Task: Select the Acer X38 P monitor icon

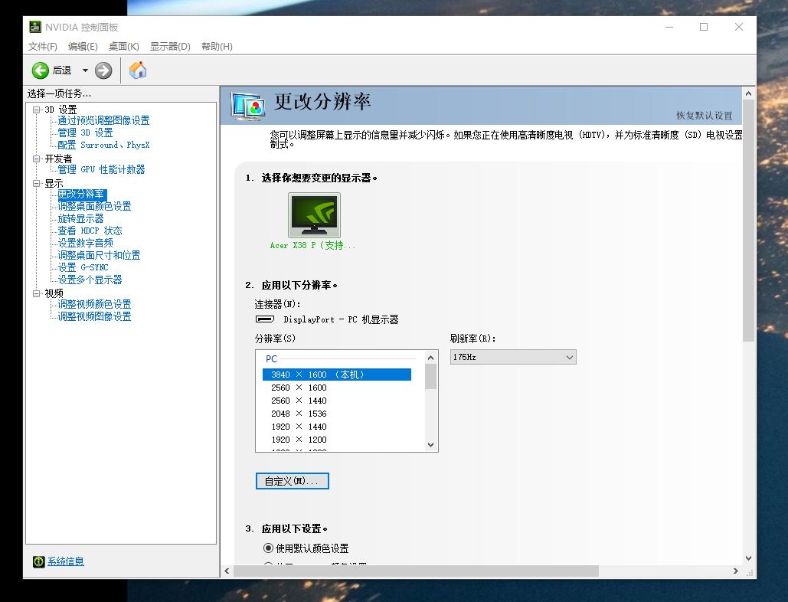Action: [314, 214]
